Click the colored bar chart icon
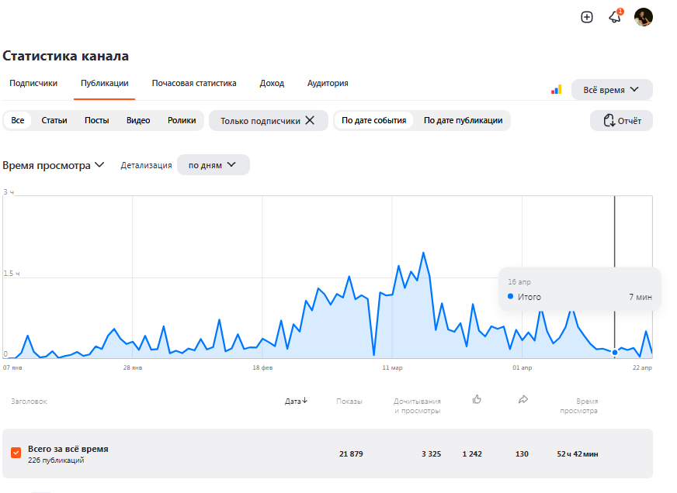 click(556, 89)
